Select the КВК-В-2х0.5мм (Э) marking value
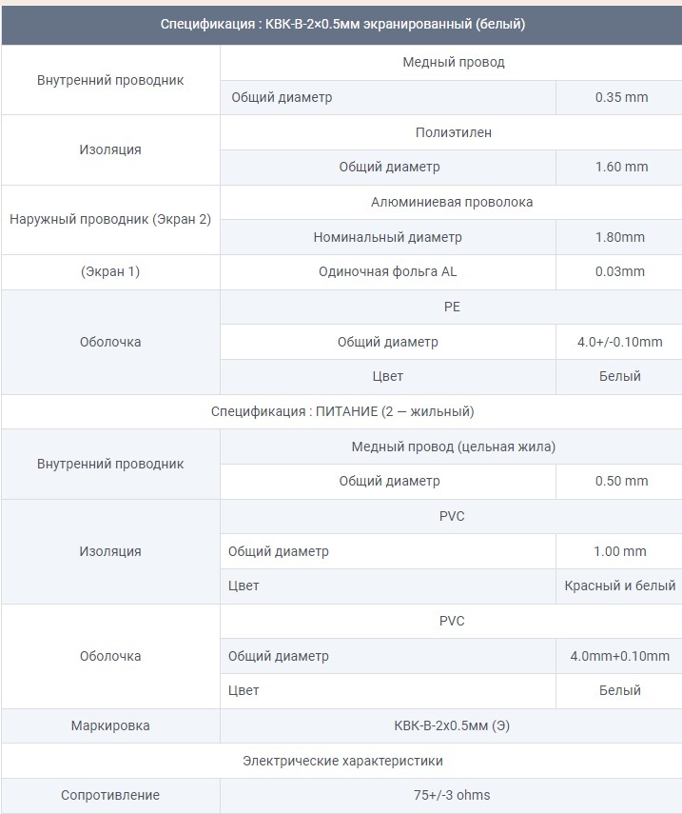Screen dimensions: 682x814 (453, 725)
